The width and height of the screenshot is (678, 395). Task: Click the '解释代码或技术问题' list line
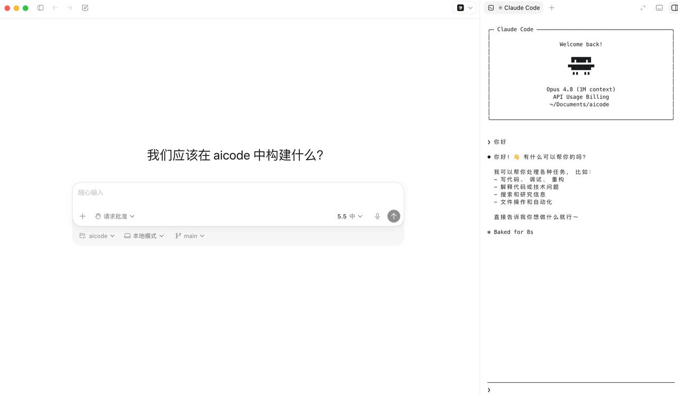coord(526,187)
